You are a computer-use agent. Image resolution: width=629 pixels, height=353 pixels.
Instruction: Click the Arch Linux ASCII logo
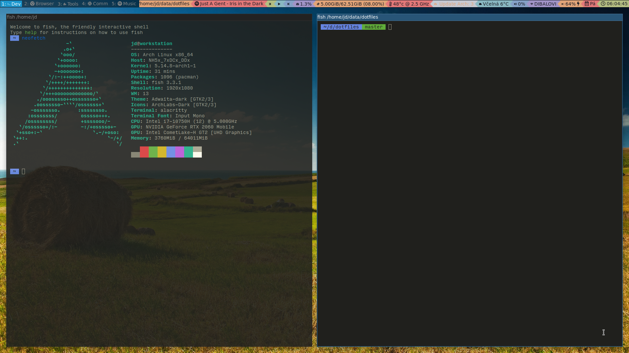coord(68,94)
